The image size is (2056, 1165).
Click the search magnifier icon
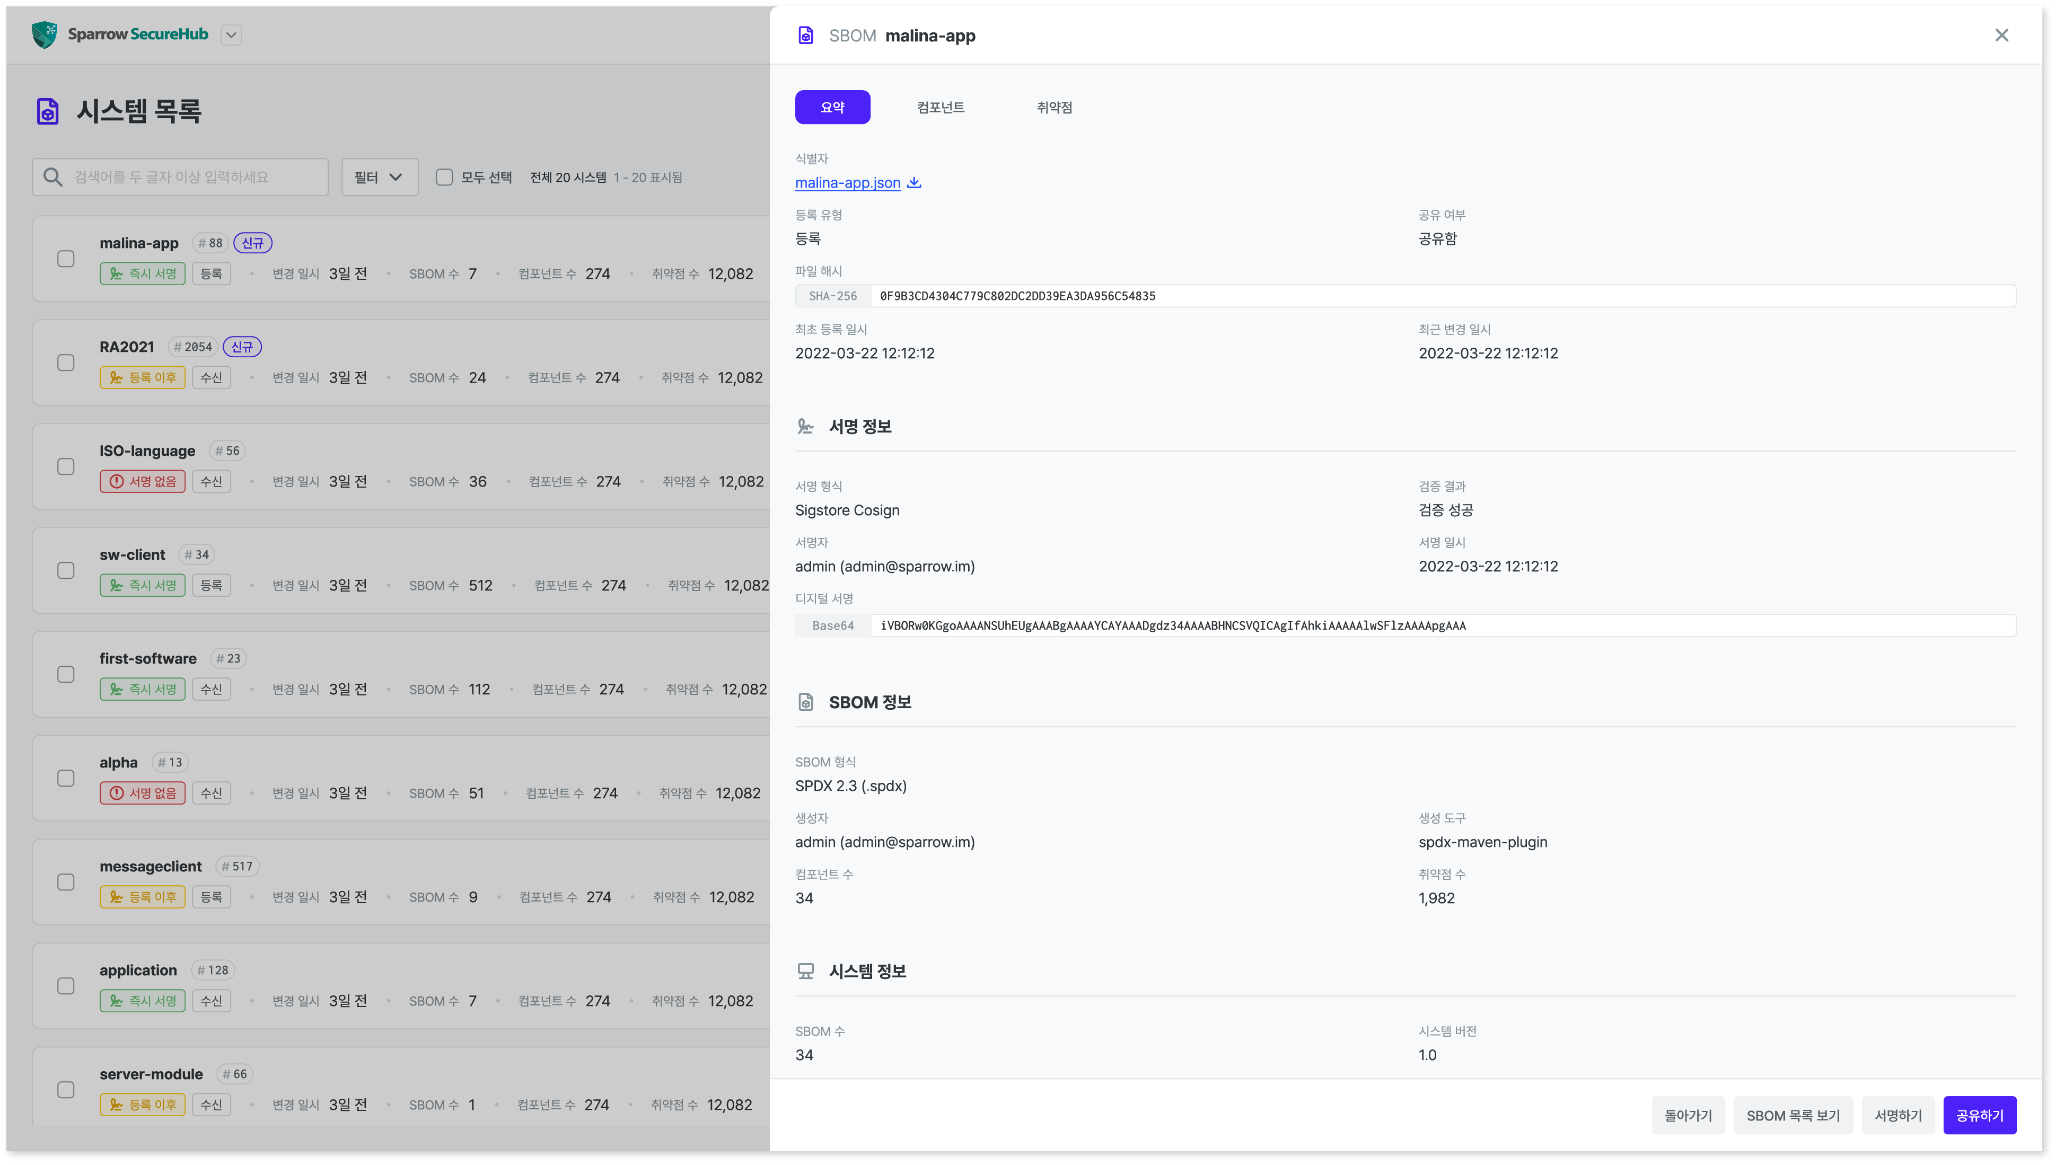[53, 177]
